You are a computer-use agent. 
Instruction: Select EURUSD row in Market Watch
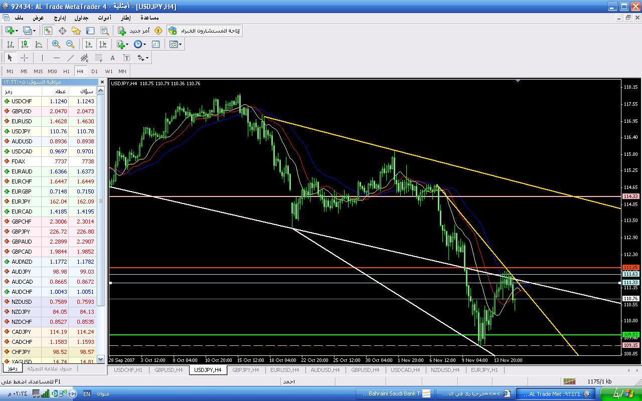click(x=50, y=121)
